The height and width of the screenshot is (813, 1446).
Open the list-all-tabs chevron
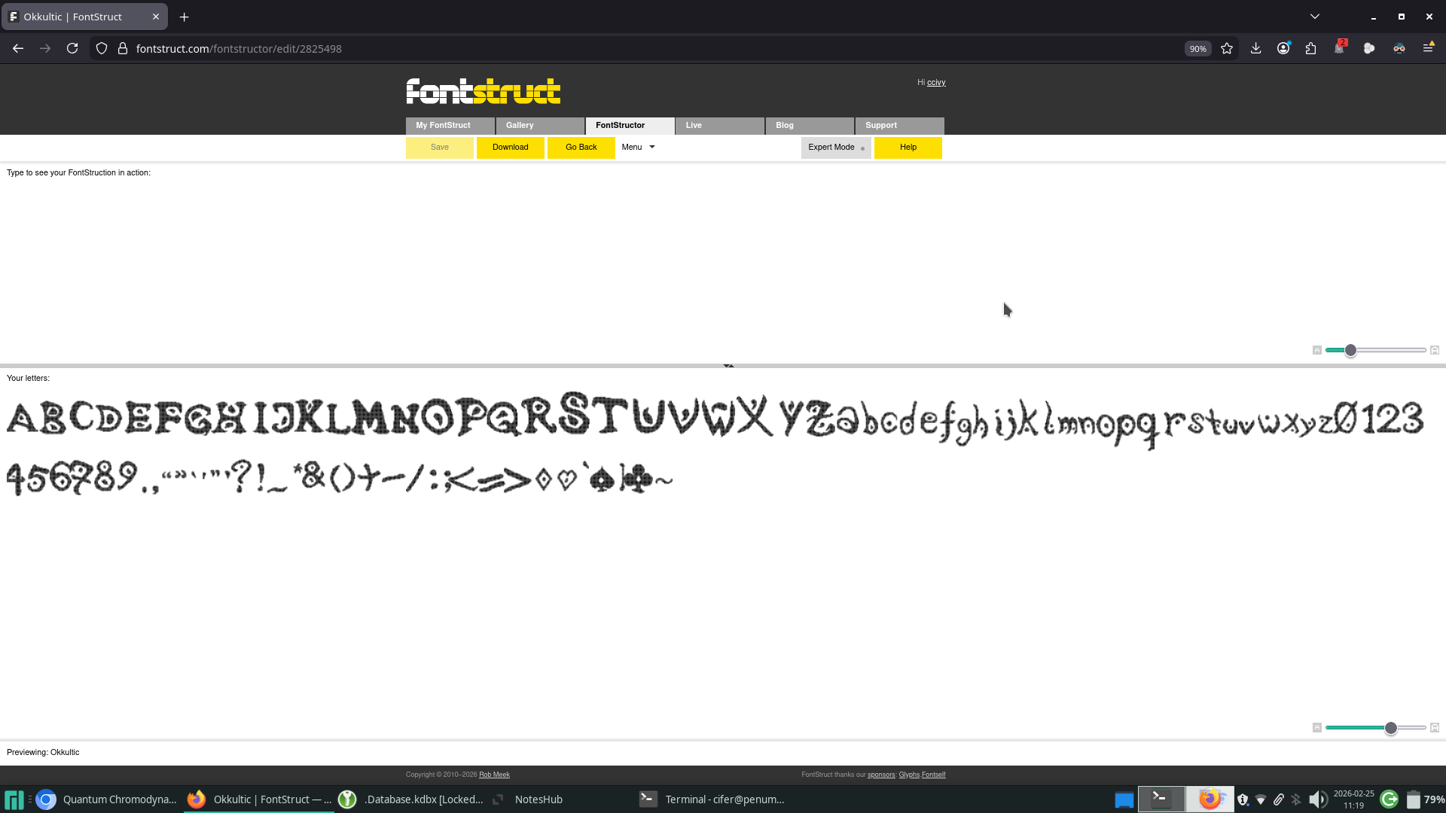tap(1315, 17)
